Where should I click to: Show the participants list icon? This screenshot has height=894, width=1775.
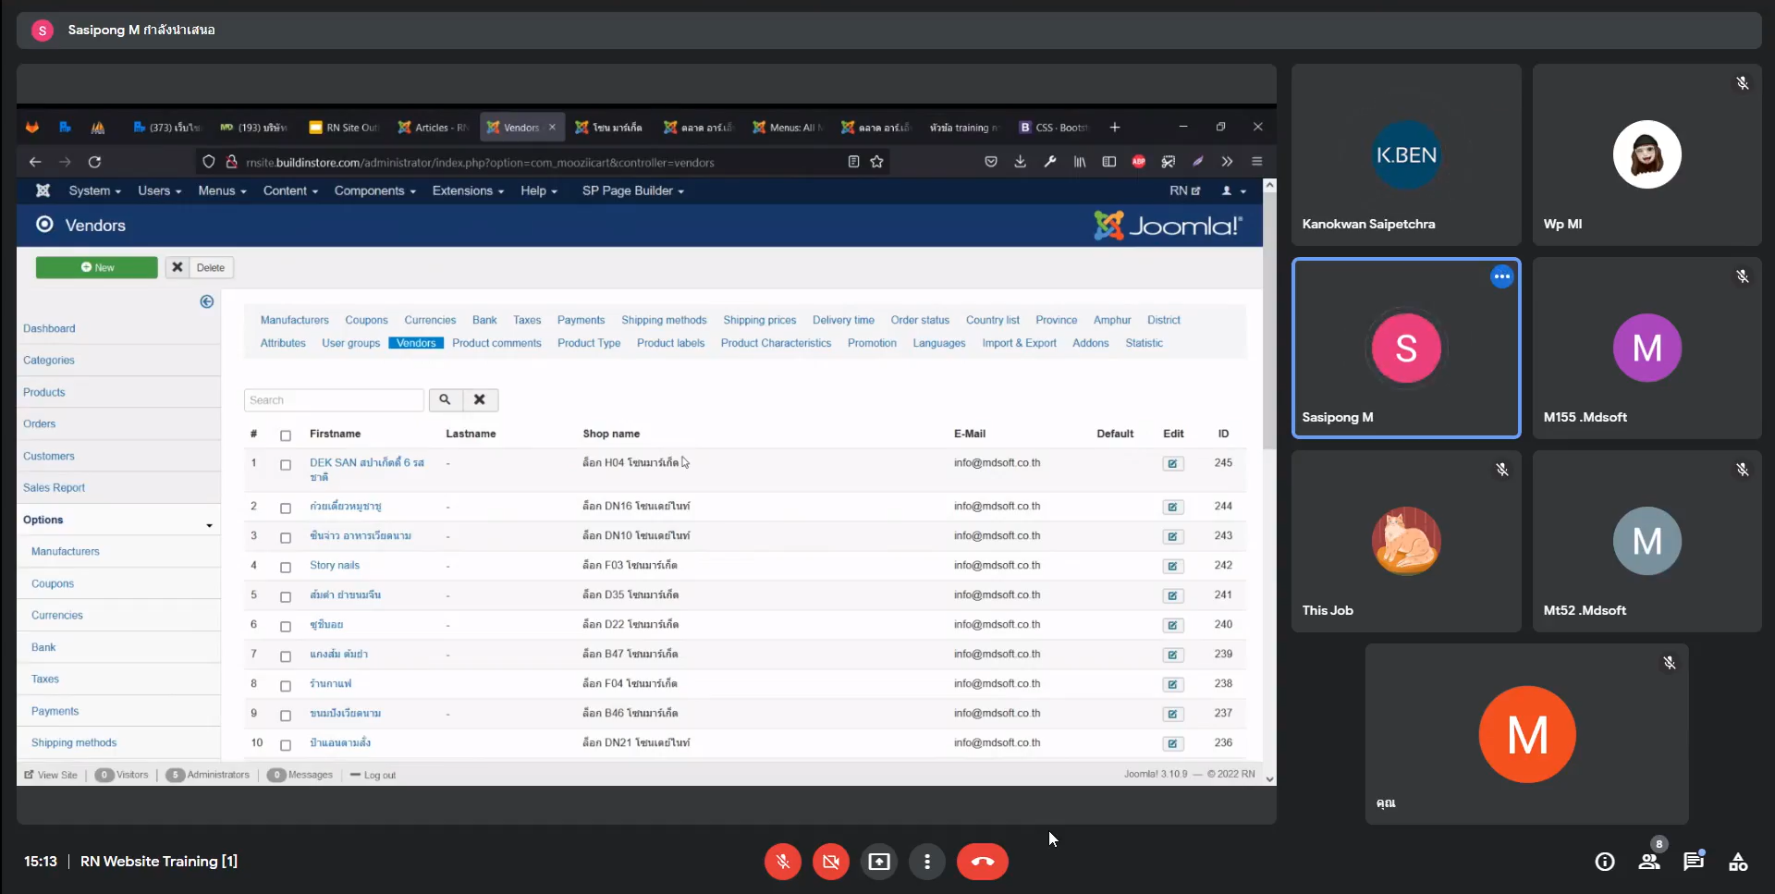pos(1648,862)
